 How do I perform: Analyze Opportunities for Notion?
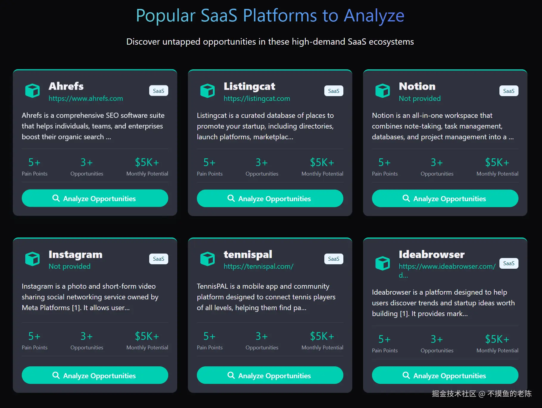click(445, 198)
